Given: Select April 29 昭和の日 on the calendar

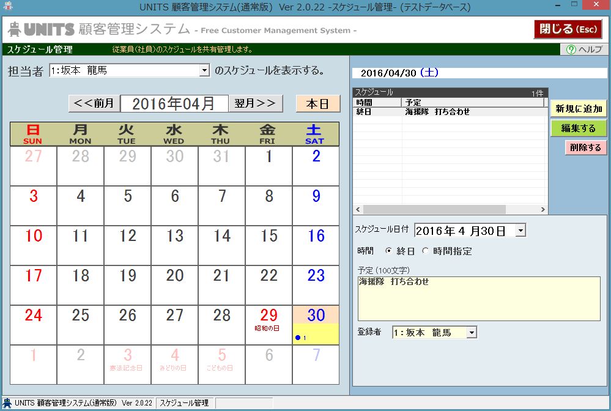Looking at the screenshot, I should pos(269,325).
